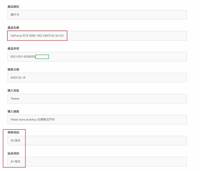
Task: Click the 產品名稱 label text
Action: tap(13, 28)
